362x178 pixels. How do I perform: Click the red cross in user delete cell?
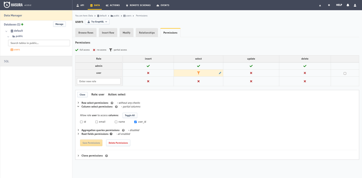(305, 73)
